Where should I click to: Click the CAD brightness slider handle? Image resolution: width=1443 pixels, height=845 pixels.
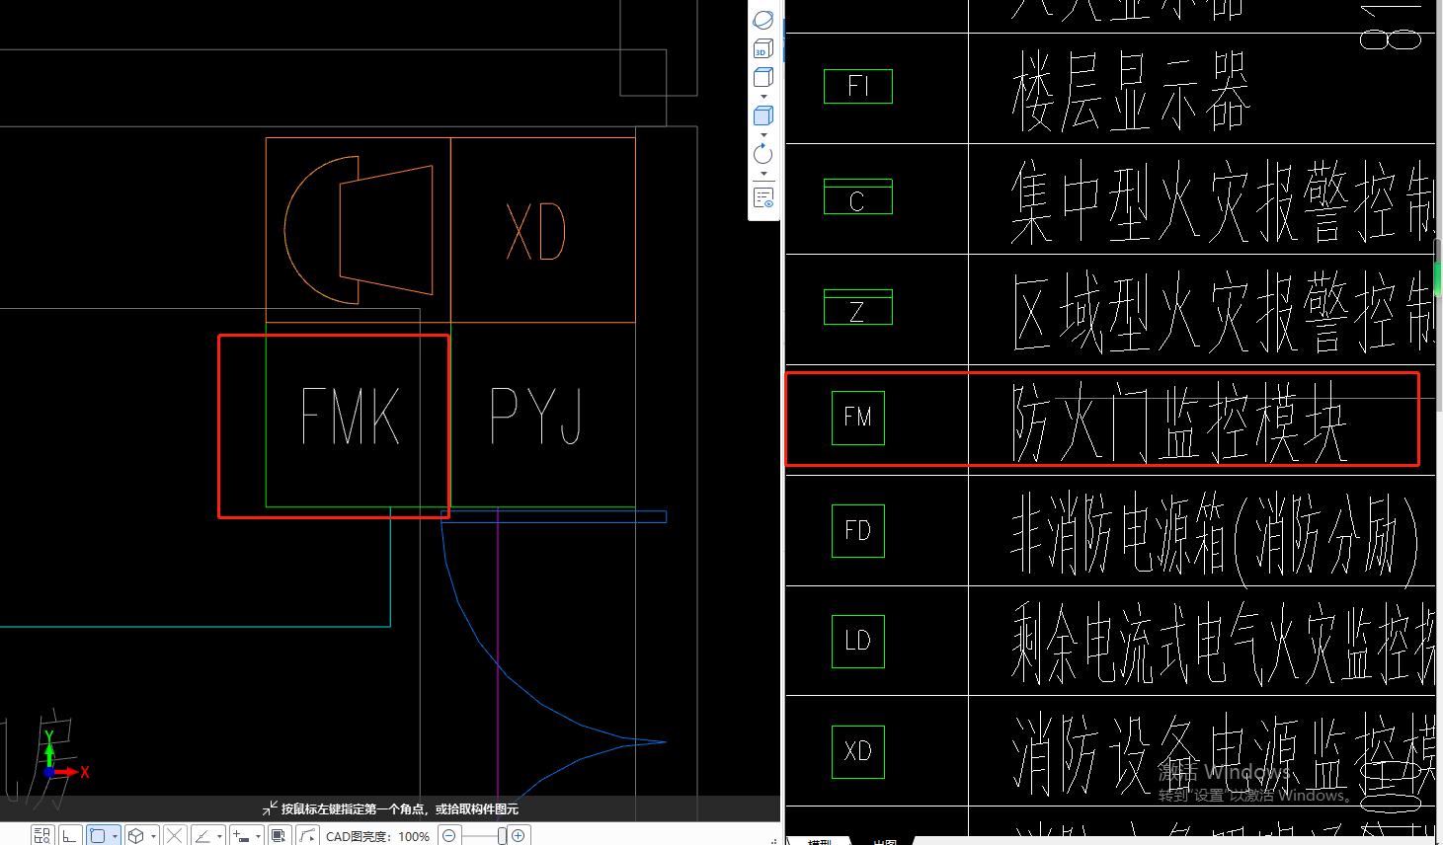click(502, 836)
